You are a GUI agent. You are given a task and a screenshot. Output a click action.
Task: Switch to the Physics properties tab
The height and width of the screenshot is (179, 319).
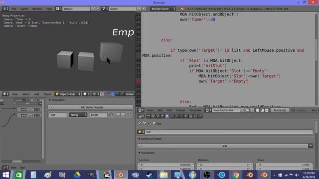[200, 116]
